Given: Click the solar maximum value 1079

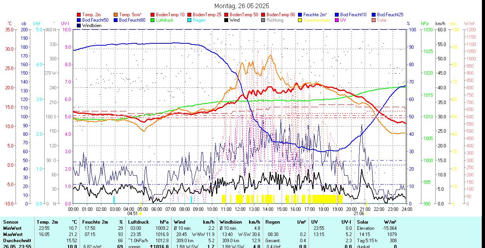Looking at the screenshot, I should (x=391, y=234).
